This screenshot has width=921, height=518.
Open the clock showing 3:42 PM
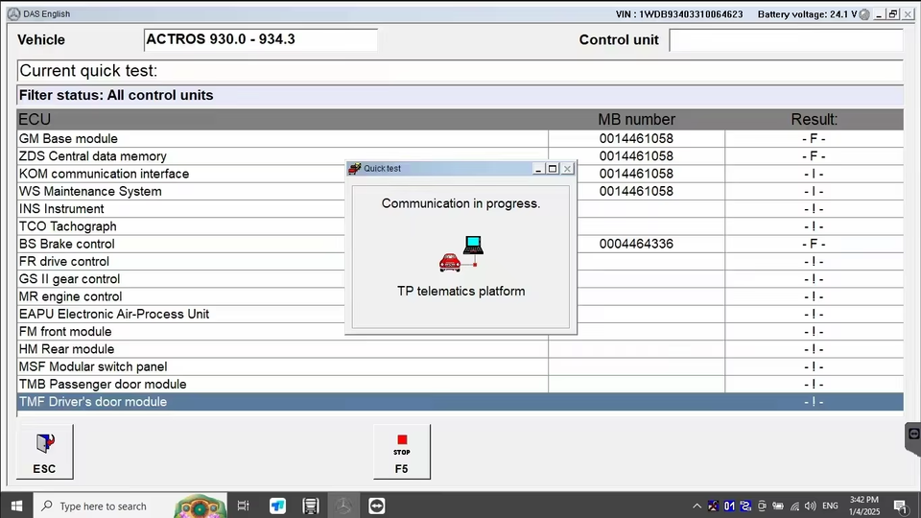click(x=864, y=506)
